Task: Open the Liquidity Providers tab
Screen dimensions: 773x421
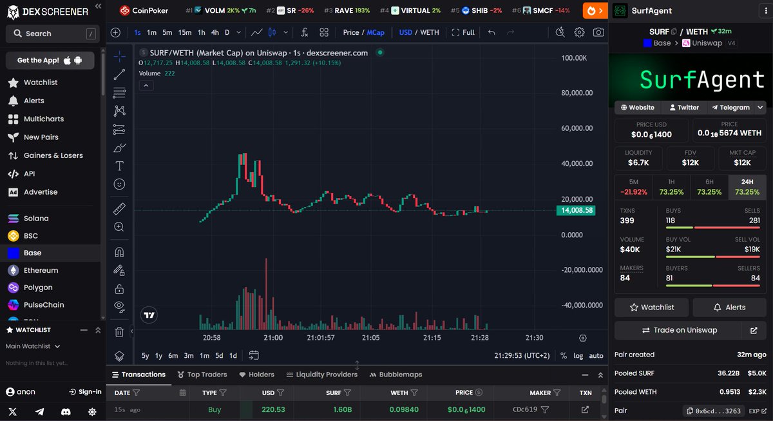Action: tap(322, 375)
